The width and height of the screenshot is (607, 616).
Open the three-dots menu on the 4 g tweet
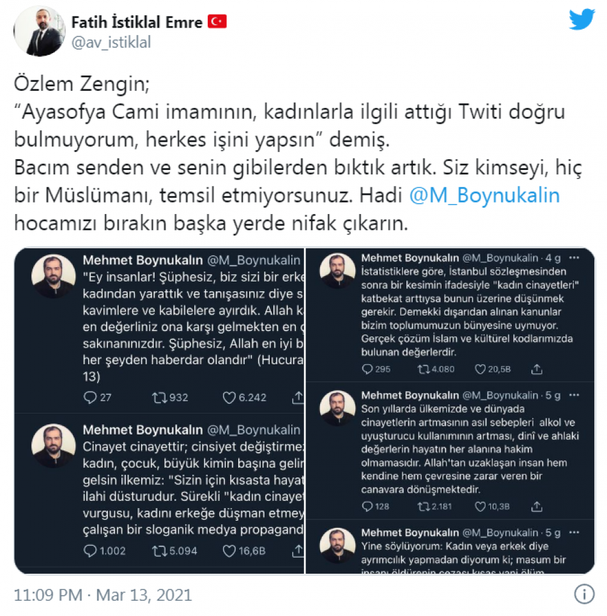[x=574, y=258]
